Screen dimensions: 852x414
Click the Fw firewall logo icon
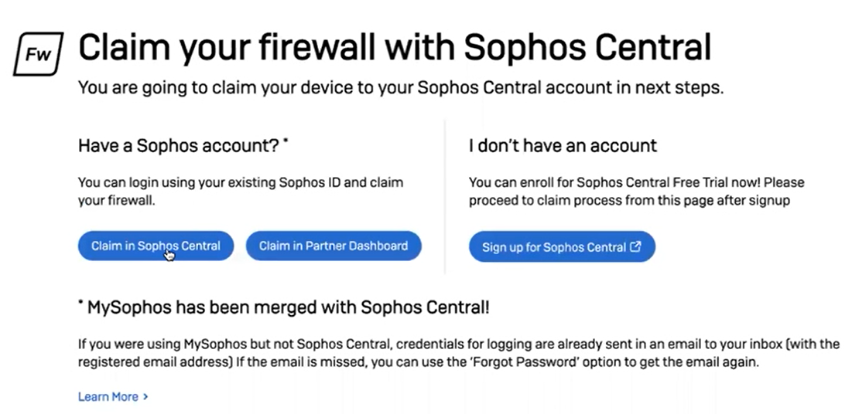click(x=37, y=54)
